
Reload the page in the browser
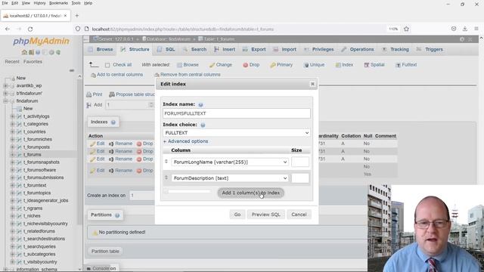(30, 29)
